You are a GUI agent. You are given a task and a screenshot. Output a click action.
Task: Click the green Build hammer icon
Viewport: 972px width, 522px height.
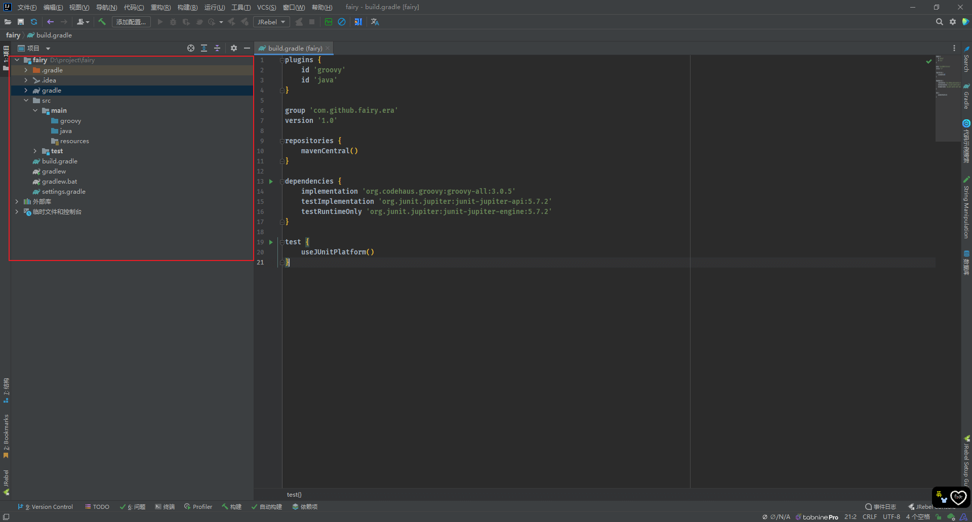pos(102,22)
